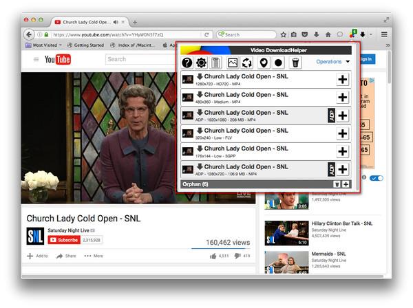Image resolution: width=413 pixels, height=308 pixels.
Task: Expand the Operations dropdown
Action: 333,62
